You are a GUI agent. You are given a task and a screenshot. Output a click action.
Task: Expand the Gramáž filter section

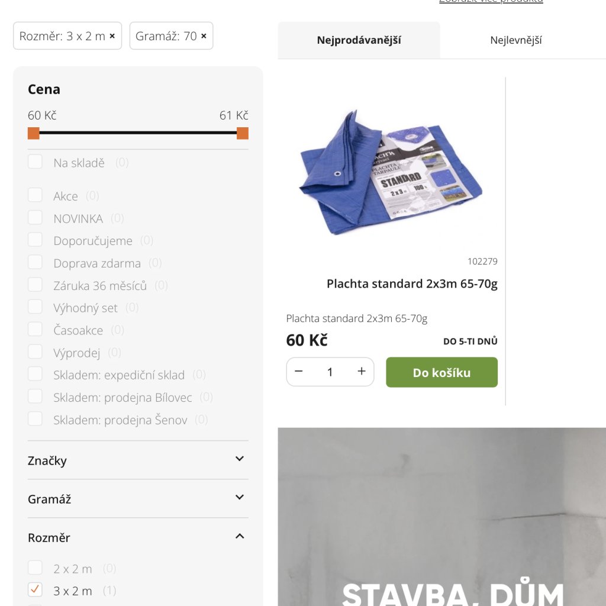click(138, 498)
